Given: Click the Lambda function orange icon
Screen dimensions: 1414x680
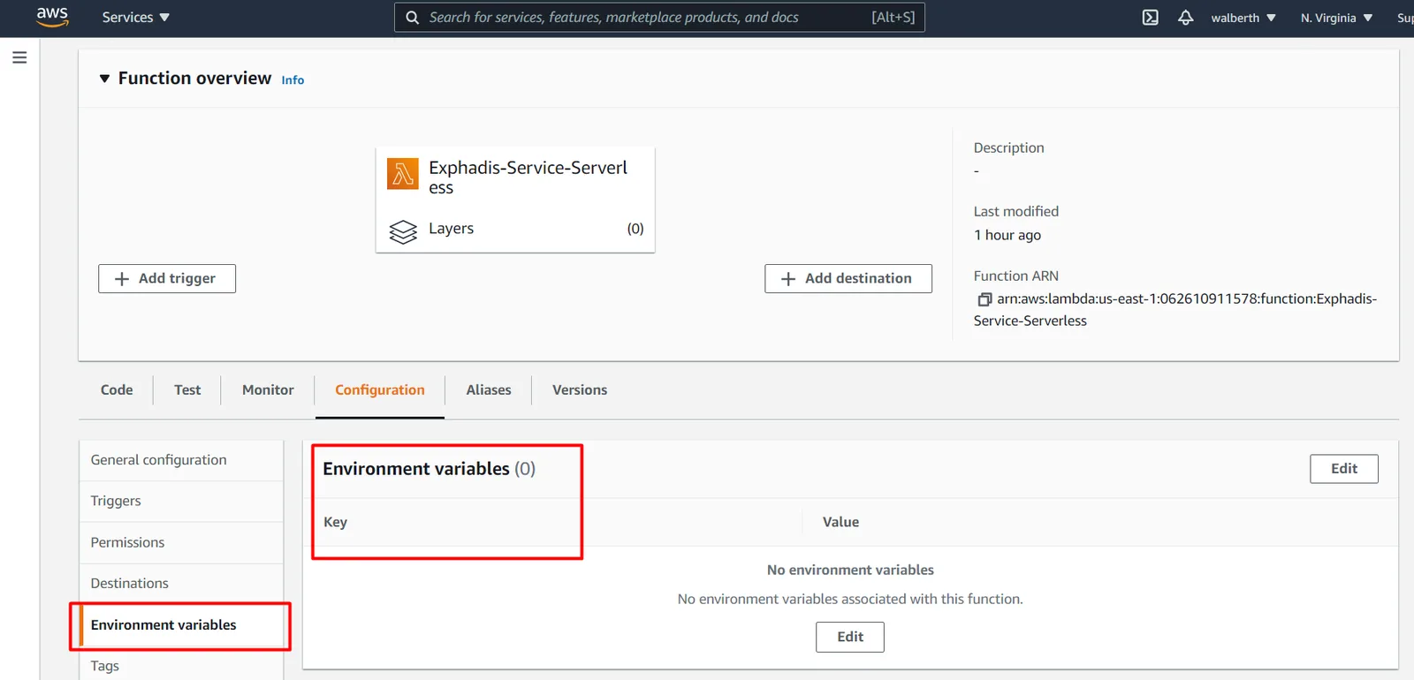Looking at the screenshot, I should tap(403, 174).
